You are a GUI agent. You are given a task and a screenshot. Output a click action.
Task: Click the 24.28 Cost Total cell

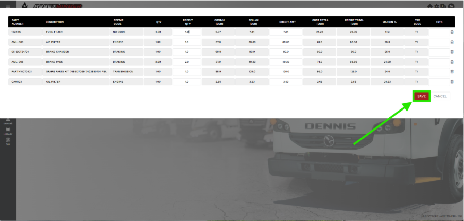pyautogui.click(x=320, y=32)
